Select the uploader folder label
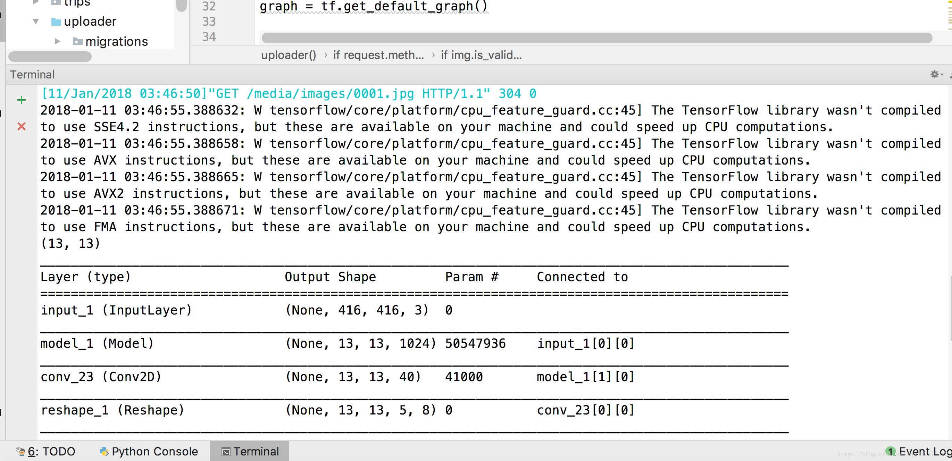The width and height of the screenshot is (952, 461). [x=90, y=22]
